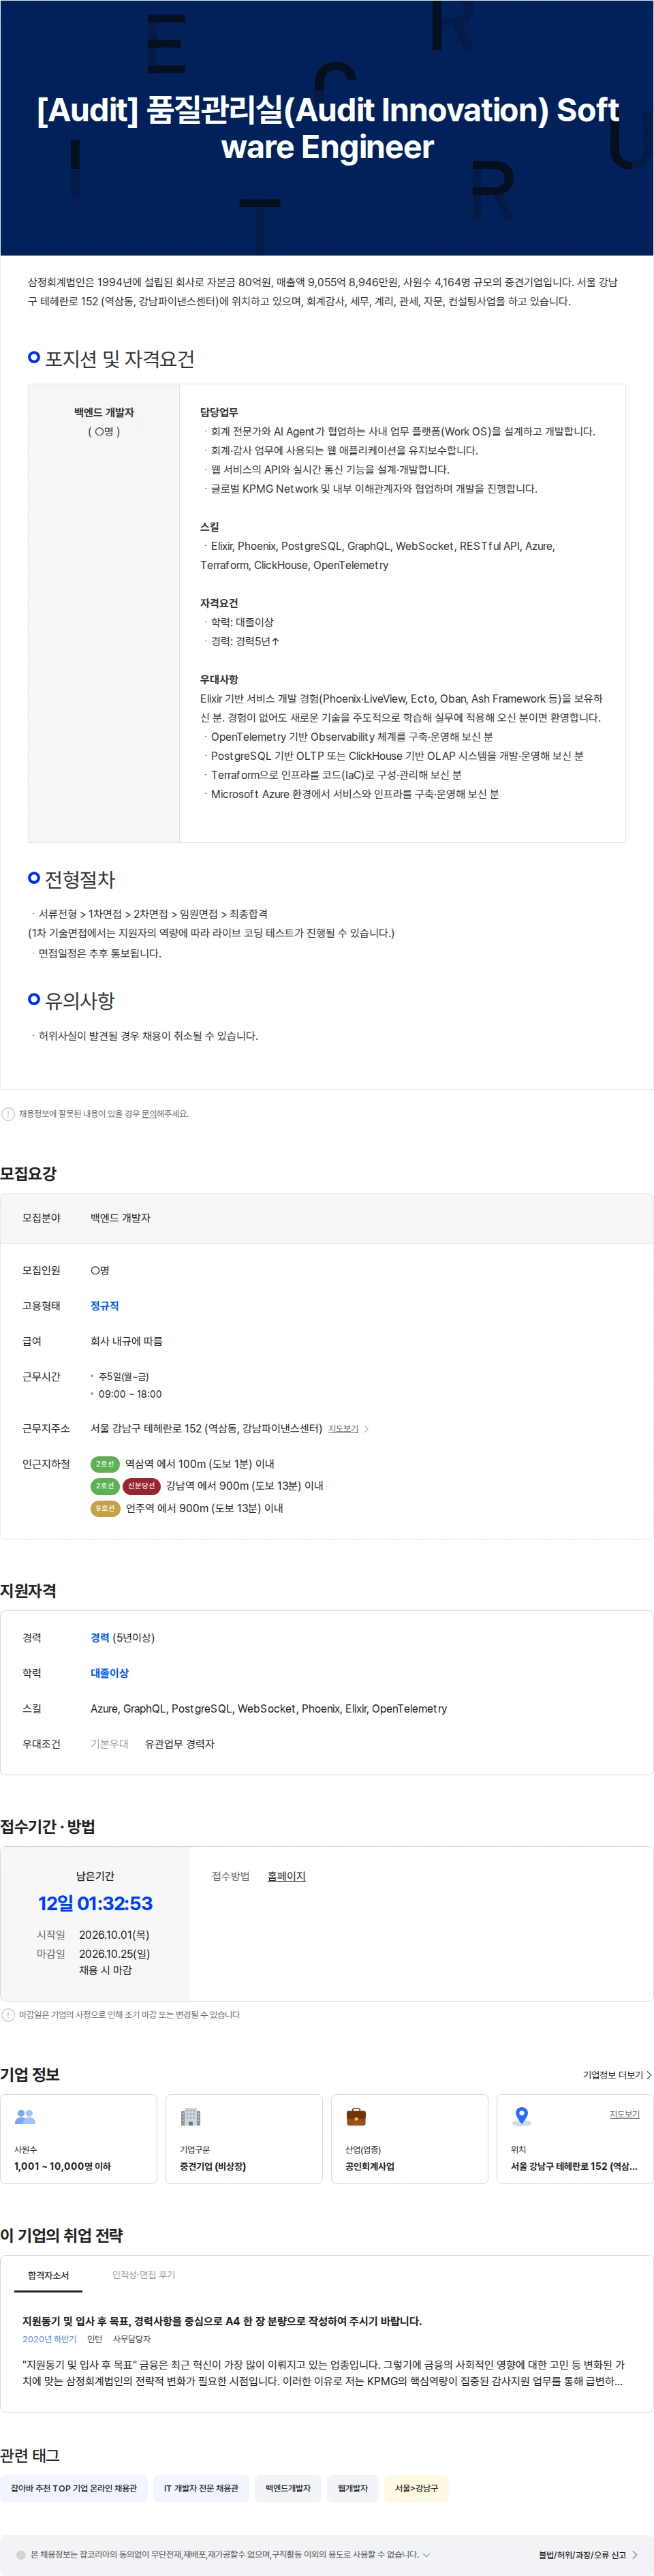Click the subway line 9 badge for 언주역
The width and height of the screenshot is (654, 2576).
[x=105, y=1508]
